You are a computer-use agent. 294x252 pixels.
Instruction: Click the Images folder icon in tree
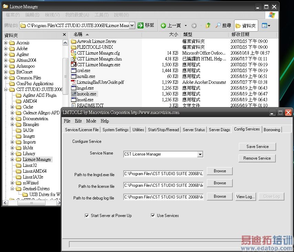19,136
